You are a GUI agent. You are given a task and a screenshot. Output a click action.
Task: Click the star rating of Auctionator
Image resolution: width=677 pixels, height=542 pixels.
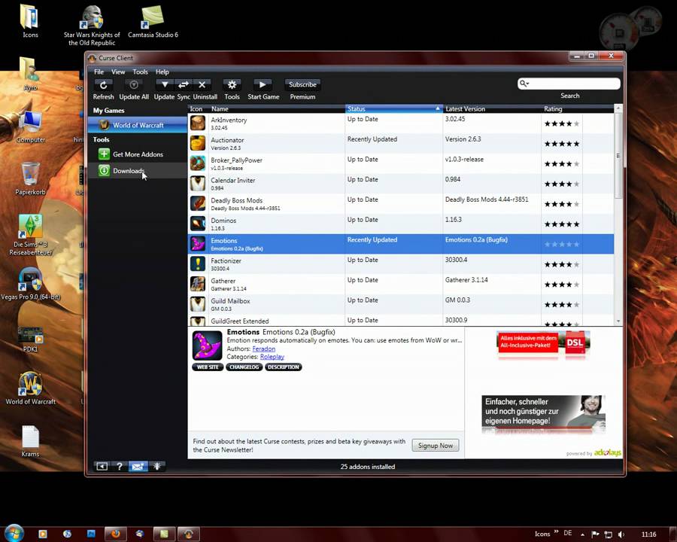(x=562, y=144)
